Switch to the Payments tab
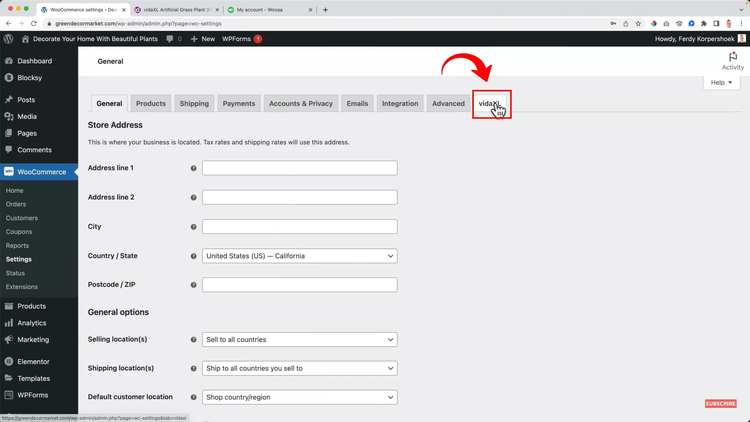This screenshot has height=422, width=750. tap(239, 103)
